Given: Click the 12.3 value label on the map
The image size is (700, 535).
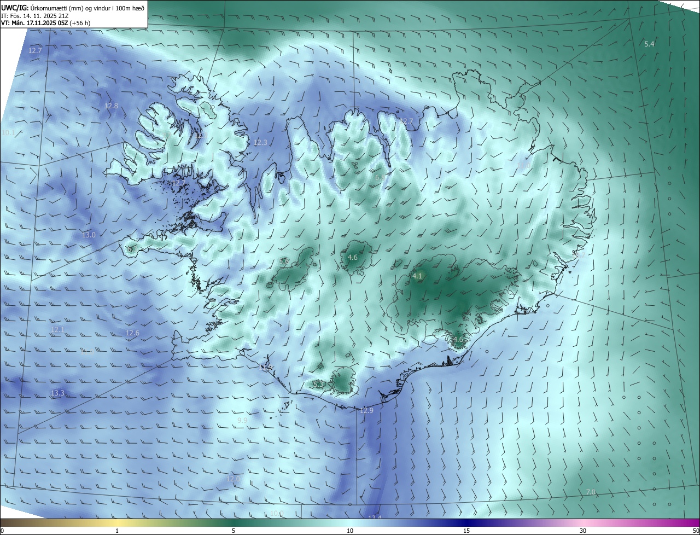Looking at the screenshot, I should coord(260,142).
